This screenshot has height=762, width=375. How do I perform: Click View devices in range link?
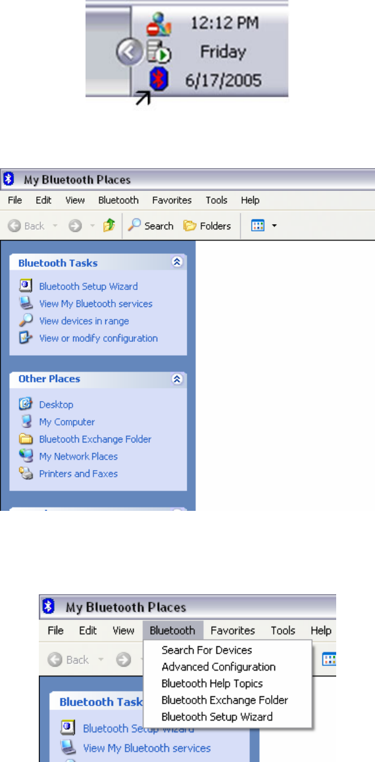click(84, 321)
